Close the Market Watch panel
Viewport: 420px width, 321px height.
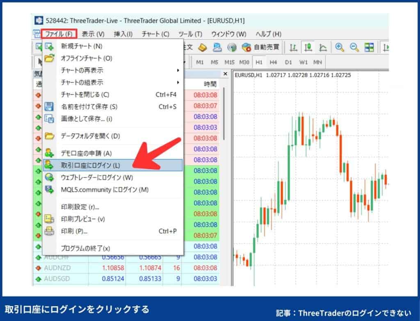point(225,74)
